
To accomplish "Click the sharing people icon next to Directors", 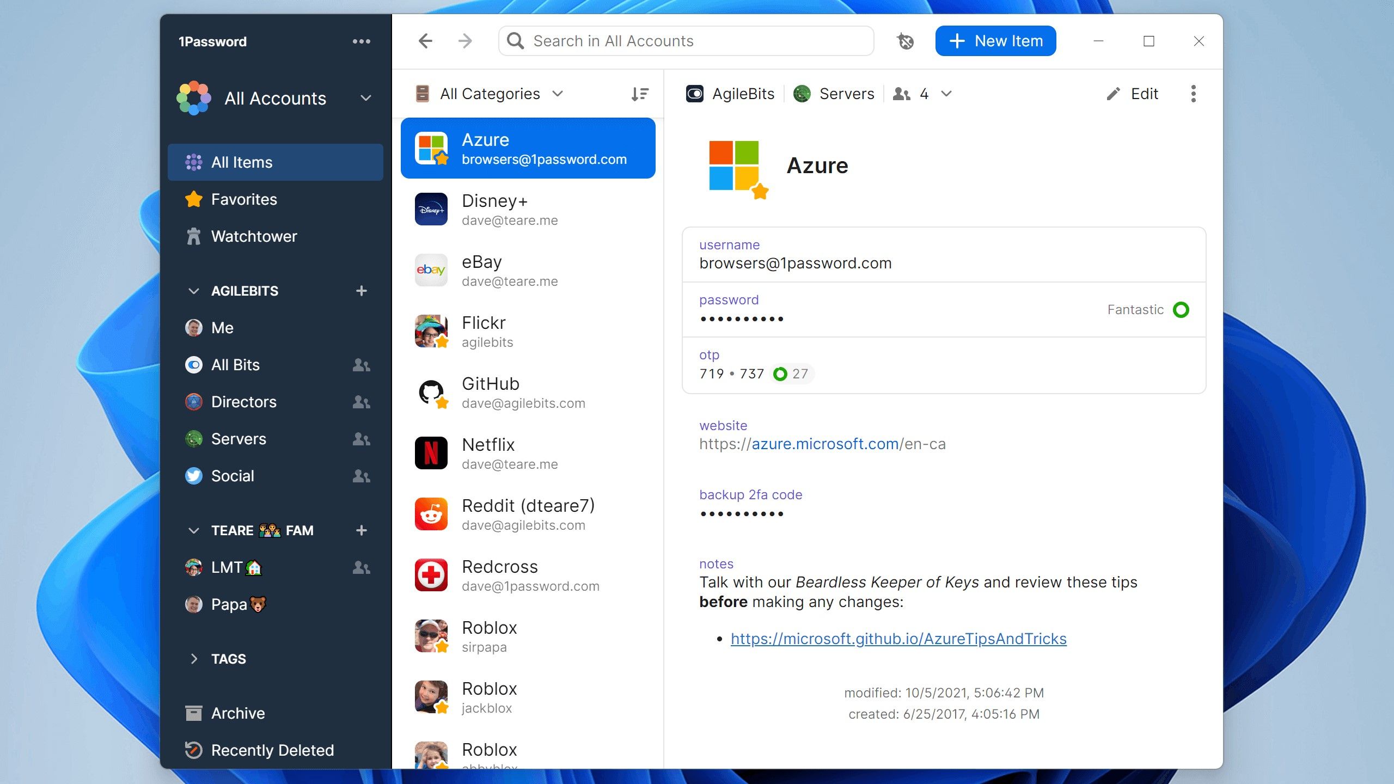I will [x=361, y=402].
